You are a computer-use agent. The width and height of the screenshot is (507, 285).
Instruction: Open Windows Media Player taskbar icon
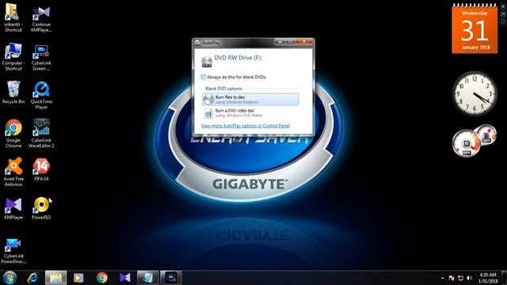tap(78, 278)
